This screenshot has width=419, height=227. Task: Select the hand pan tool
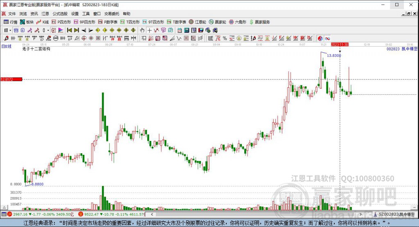142,30
